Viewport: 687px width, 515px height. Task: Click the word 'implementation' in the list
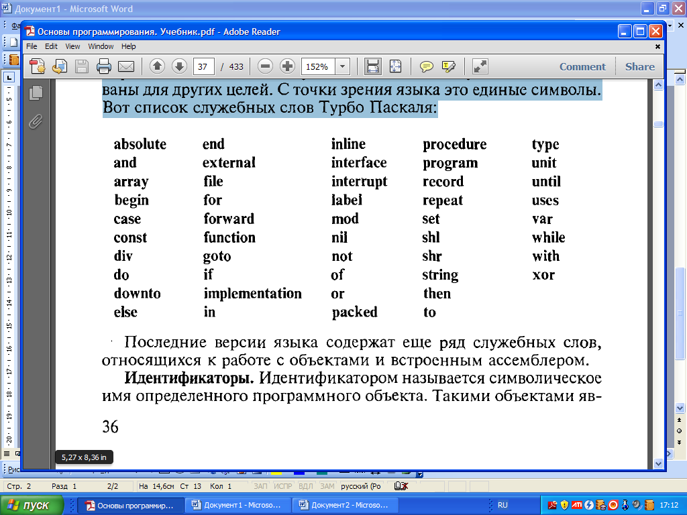click(x=252, y=294)
